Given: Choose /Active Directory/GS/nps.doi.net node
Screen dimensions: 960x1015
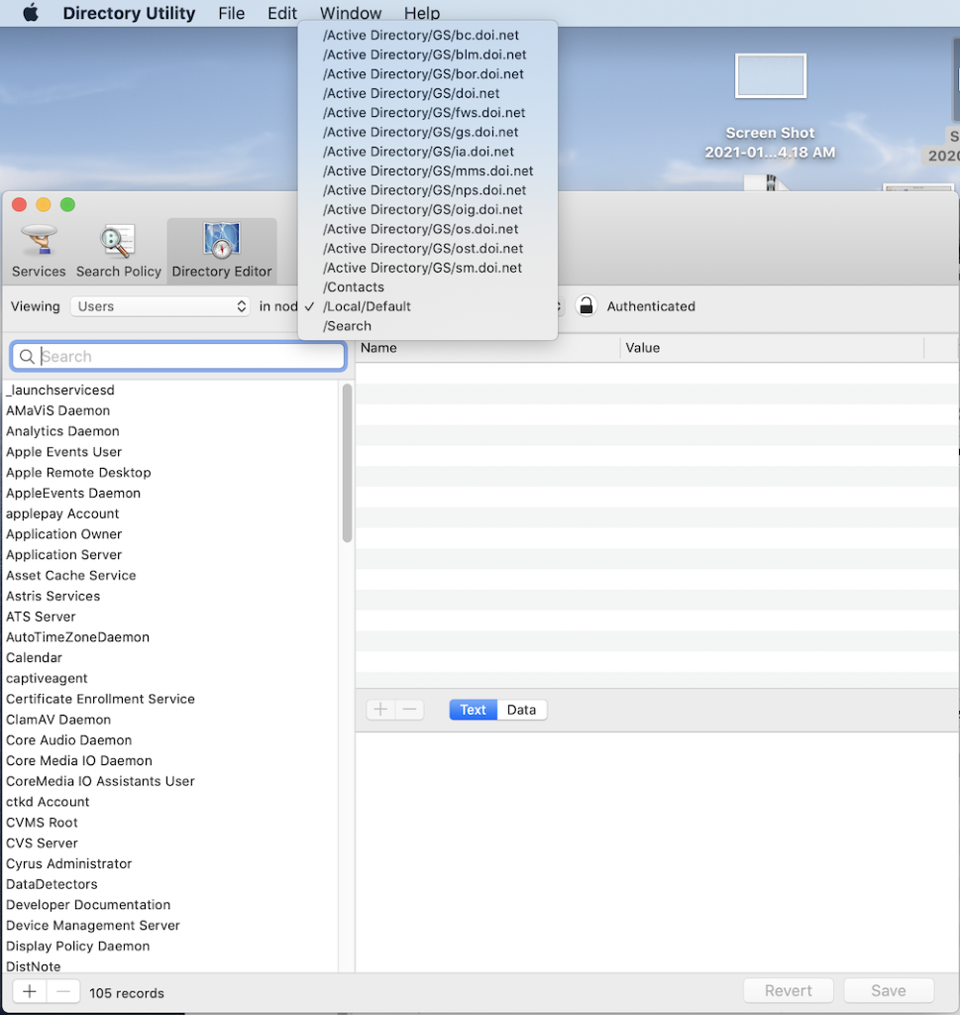Looking at the screenshot, I should [x=428, y=190].
